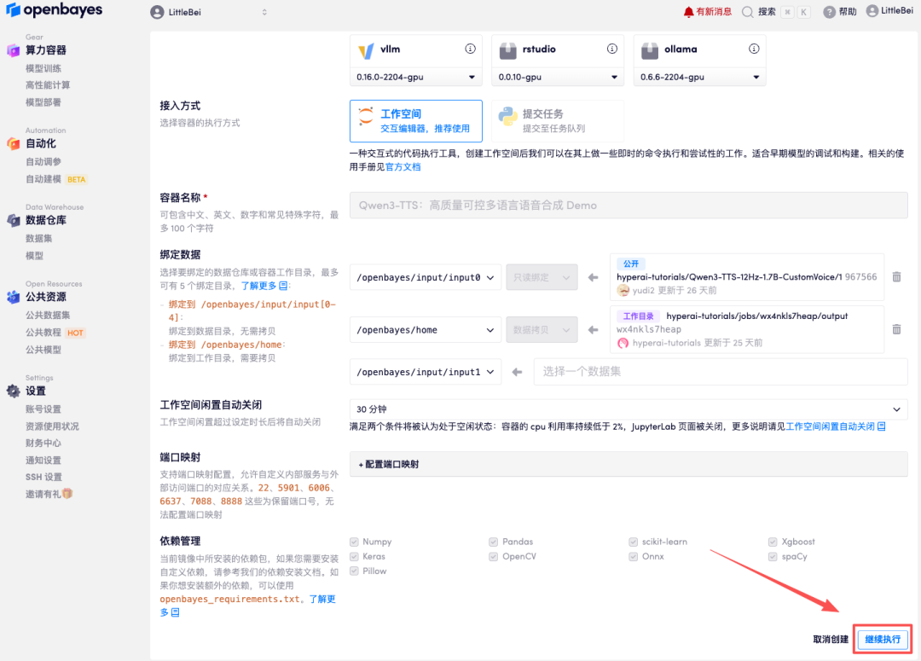Delete the wx4nkls7heap output binding
Viewport: 921px width, 661px height.
point(896,329)
